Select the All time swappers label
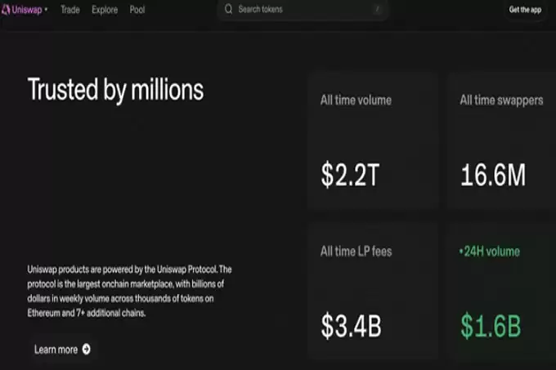This screenshot has height=370, width=556. pos(501,100)
